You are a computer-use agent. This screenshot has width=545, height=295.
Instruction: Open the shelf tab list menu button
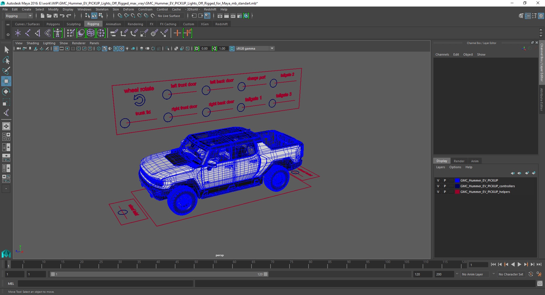[8, 25]
